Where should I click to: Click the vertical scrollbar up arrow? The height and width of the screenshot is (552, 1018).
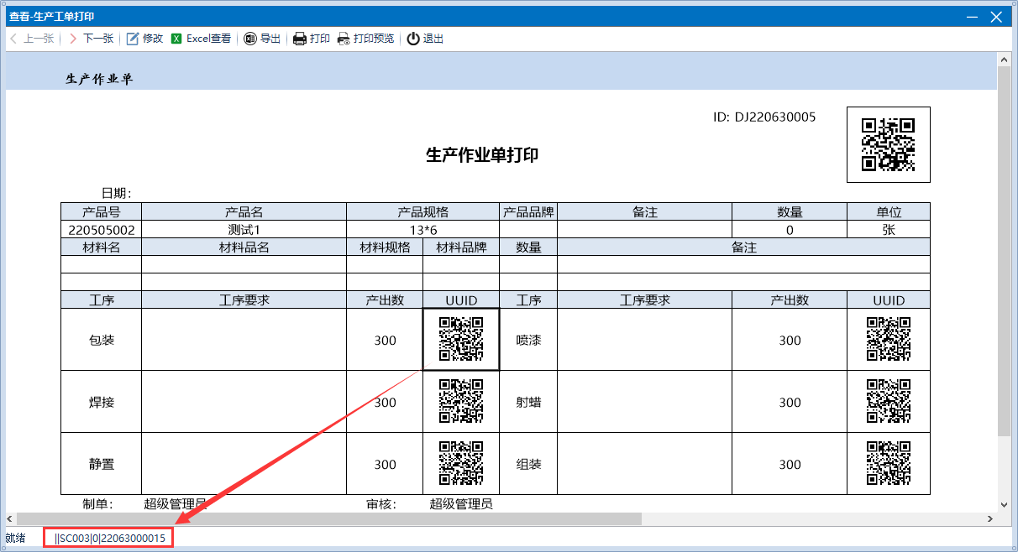point(1003,59)
